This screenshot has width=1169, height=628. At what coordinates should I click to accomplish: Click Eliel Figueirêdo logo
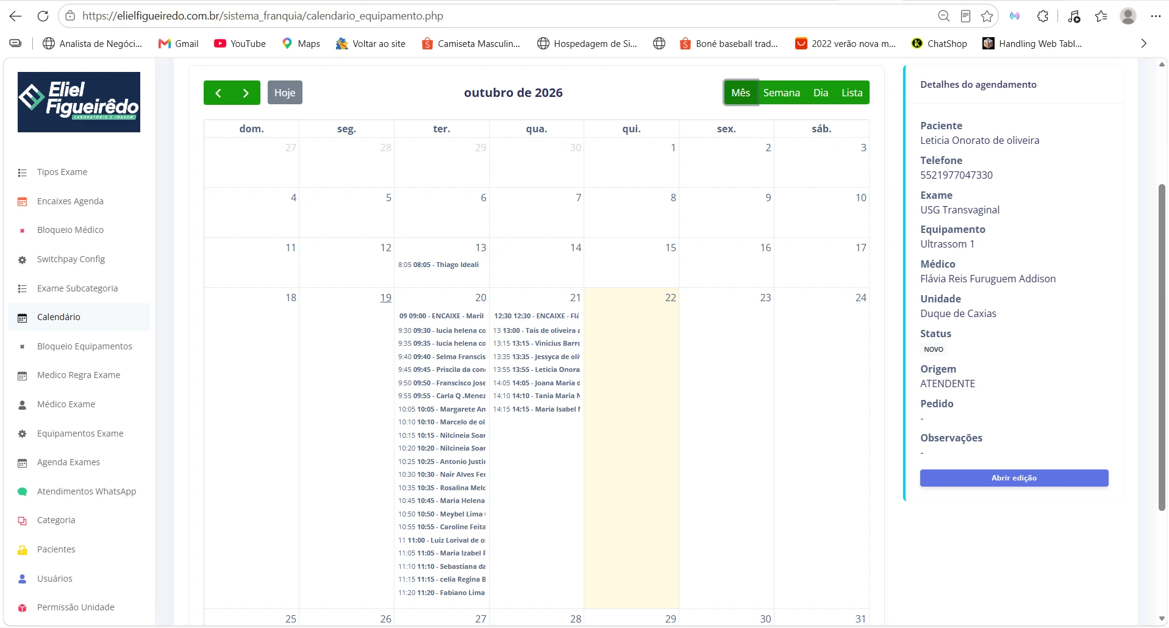pyautogui.click(x=79, y=102)
